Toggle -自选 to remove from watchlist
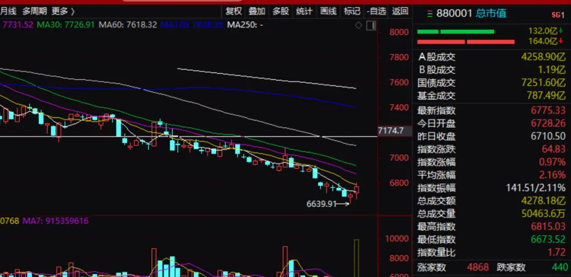571x277 pixels. 376,11
